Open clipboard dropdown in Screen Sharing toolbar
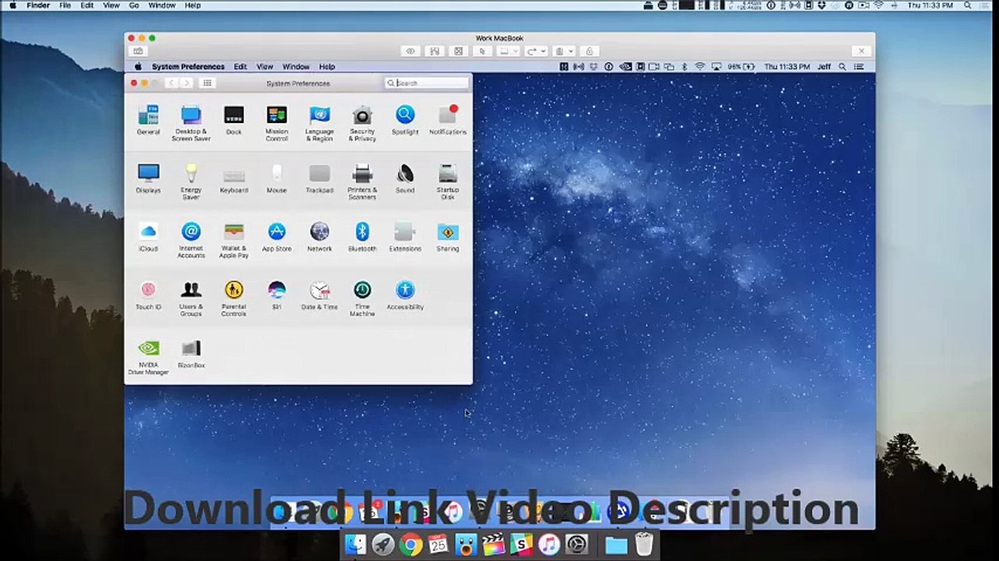This screenshot has width=999, height=561. point(563,51)
